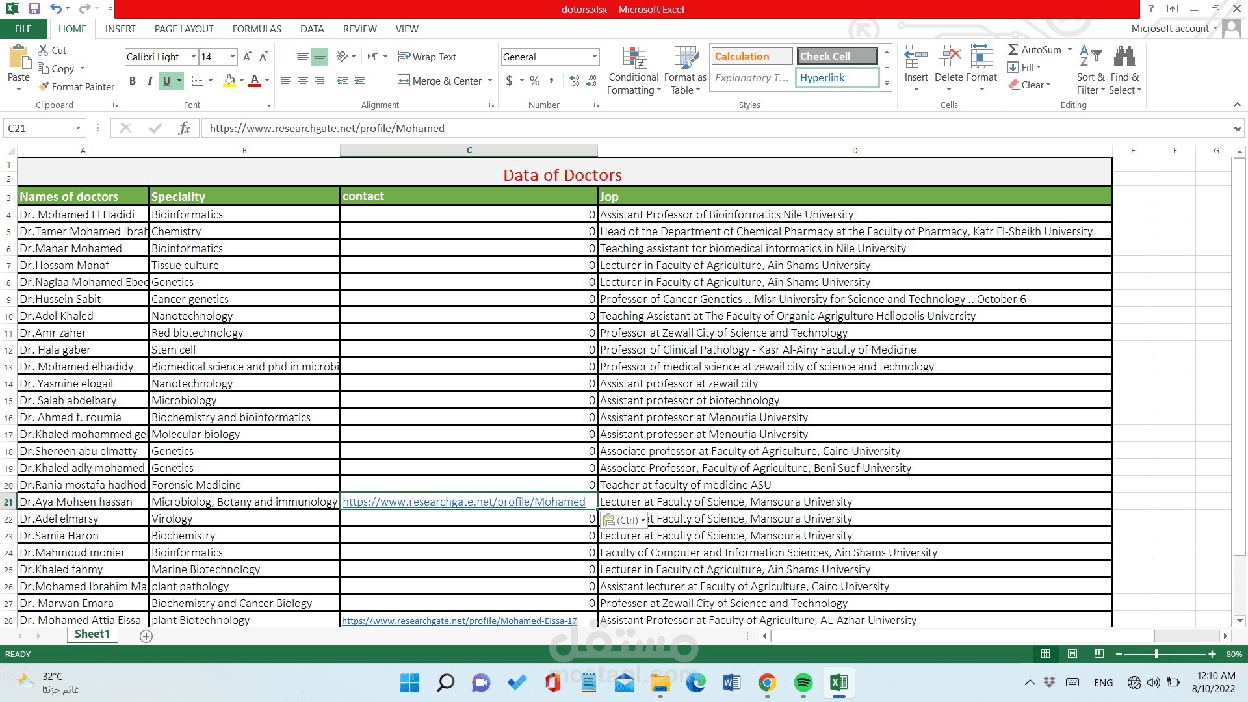The height and width of the screenshot is (702, 1248).
Task: Open the font name dropdown
Action: click(x=193, y=57)
